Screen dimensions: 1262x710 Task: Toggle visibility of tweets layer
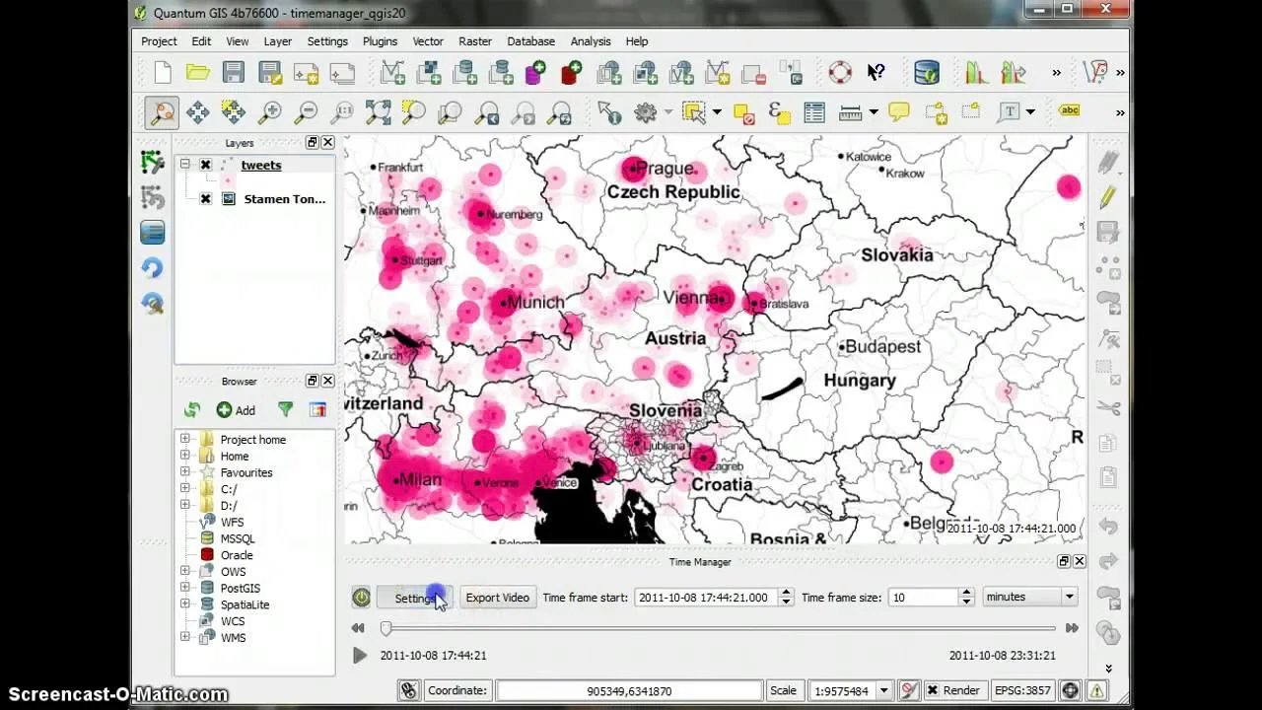205,166
